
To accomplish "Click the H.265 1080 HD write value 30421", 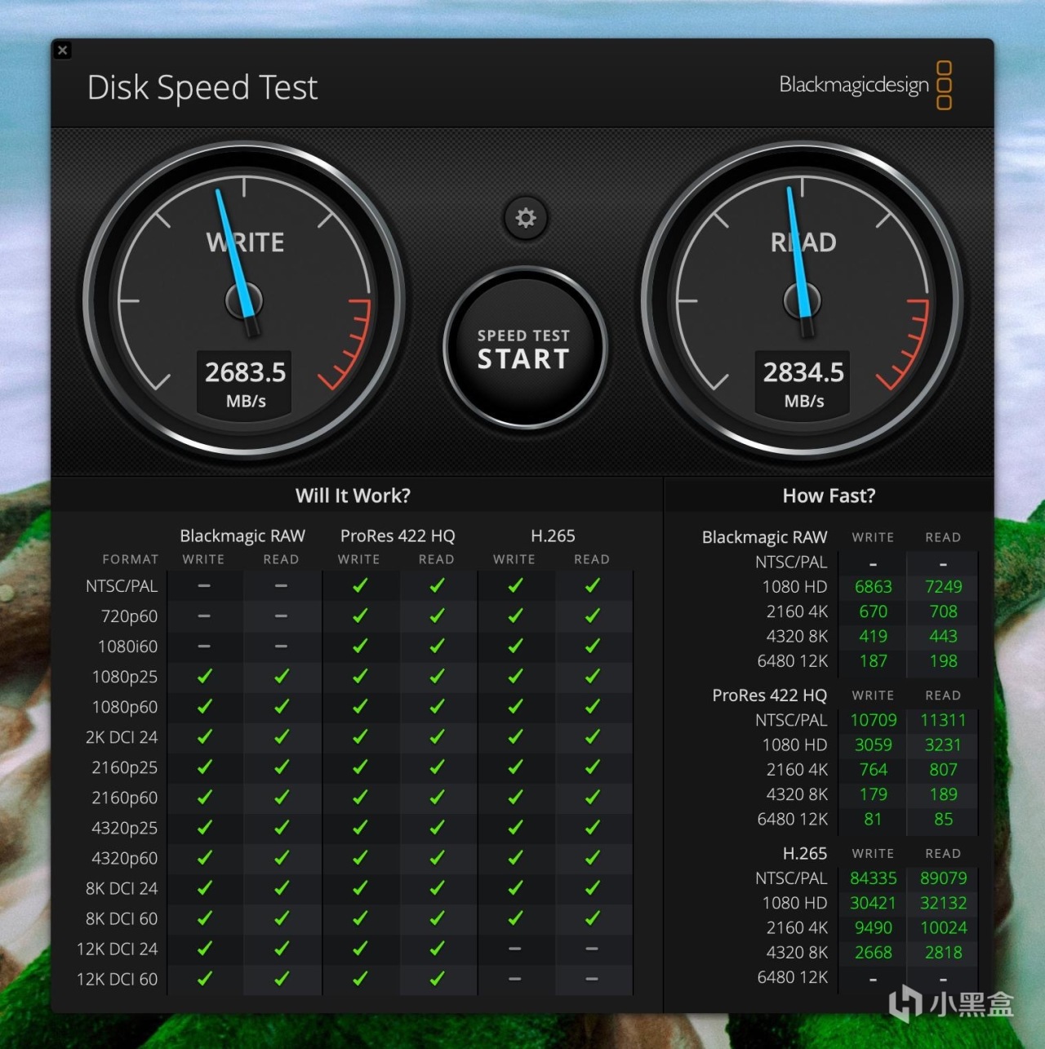I will tap(873, 903).
